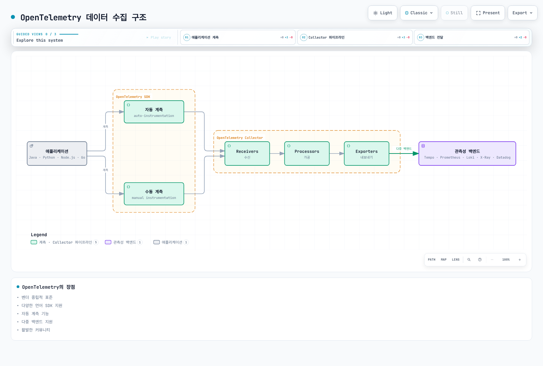This screenshot has width=543, height=366.
Task: Open the Classic style dropdown
Action: coord(419,13)
